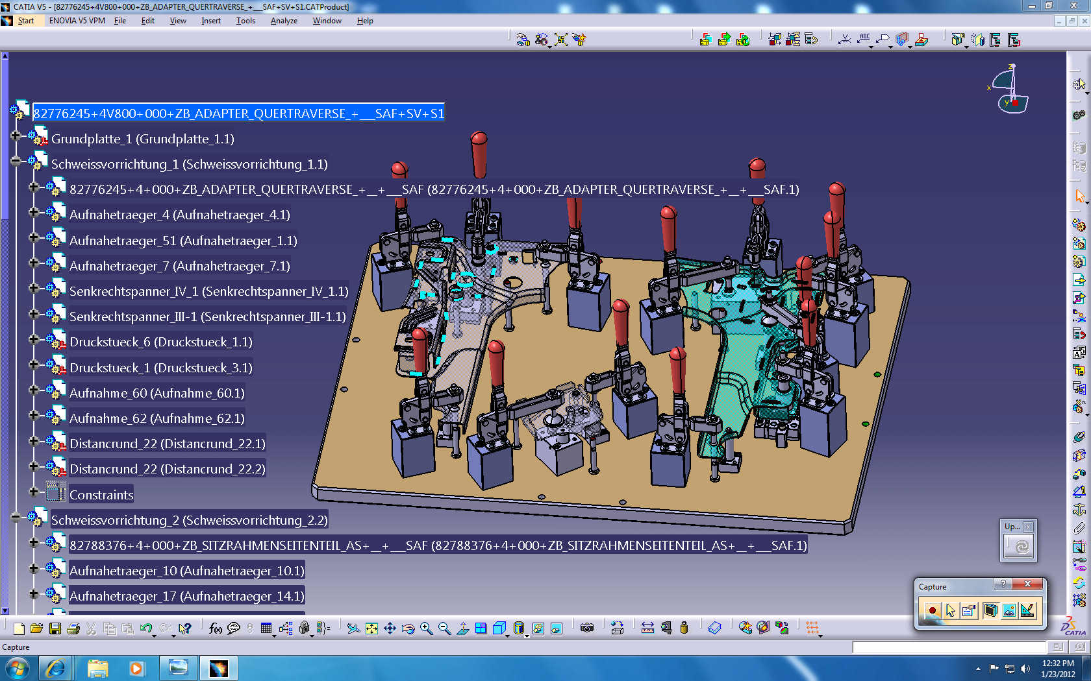Click the New document icon
The height and width of the screenshot is (681, 1091).
[19, 628]
